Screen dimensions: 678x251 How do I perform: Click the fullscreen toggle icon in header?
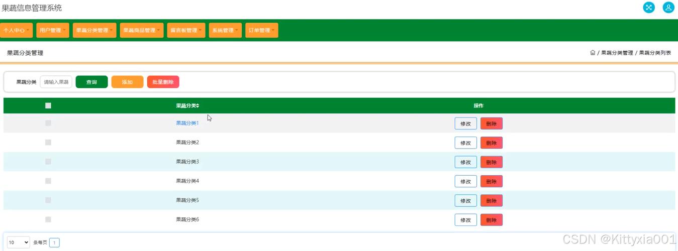(649, 8)
